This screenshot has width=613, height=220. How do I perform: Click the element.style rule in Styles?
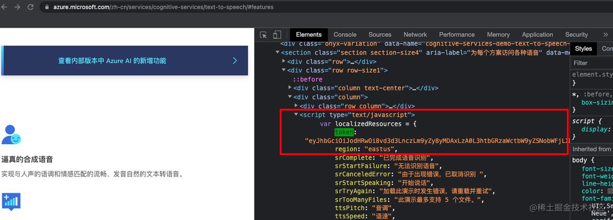click(592, 74)
